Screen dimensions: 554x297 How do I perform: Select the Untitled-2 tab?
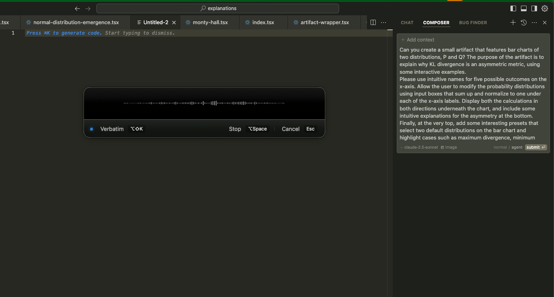[156, 23]
